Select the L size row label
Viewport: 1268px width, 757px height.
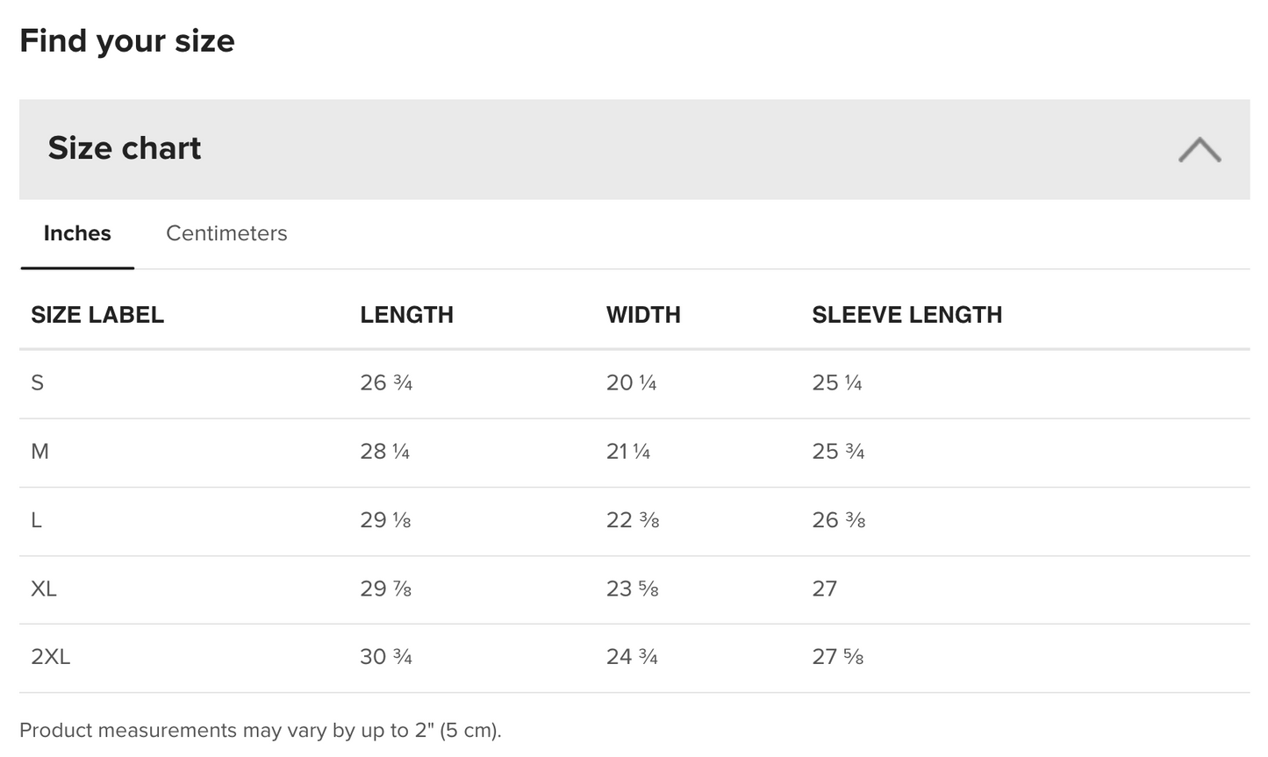pos(36,520)
